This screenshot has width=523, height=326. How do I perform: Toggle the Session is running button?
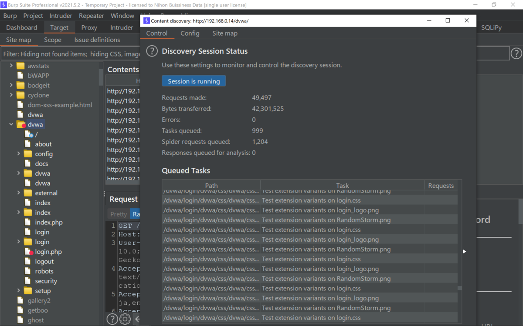pos(194,81)
